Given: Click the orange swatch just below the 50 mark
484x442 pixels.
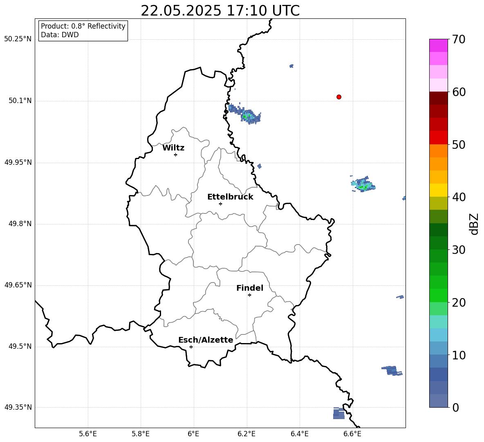Looking at the screenshot, I should (x=439, y=151).
